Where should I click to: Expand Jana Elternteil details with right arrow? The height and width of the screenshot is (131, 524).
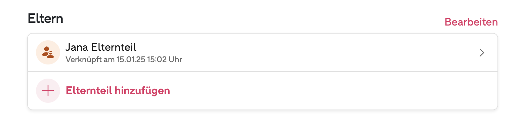click(x=482, y=53)
